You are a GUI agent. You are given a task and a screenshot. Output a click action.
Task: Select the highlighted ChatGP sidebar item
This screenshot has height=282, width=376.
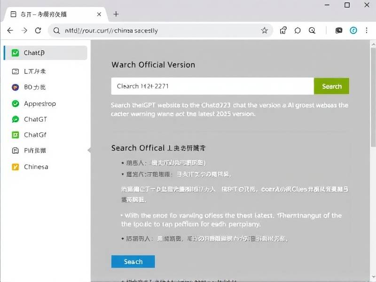46,53
